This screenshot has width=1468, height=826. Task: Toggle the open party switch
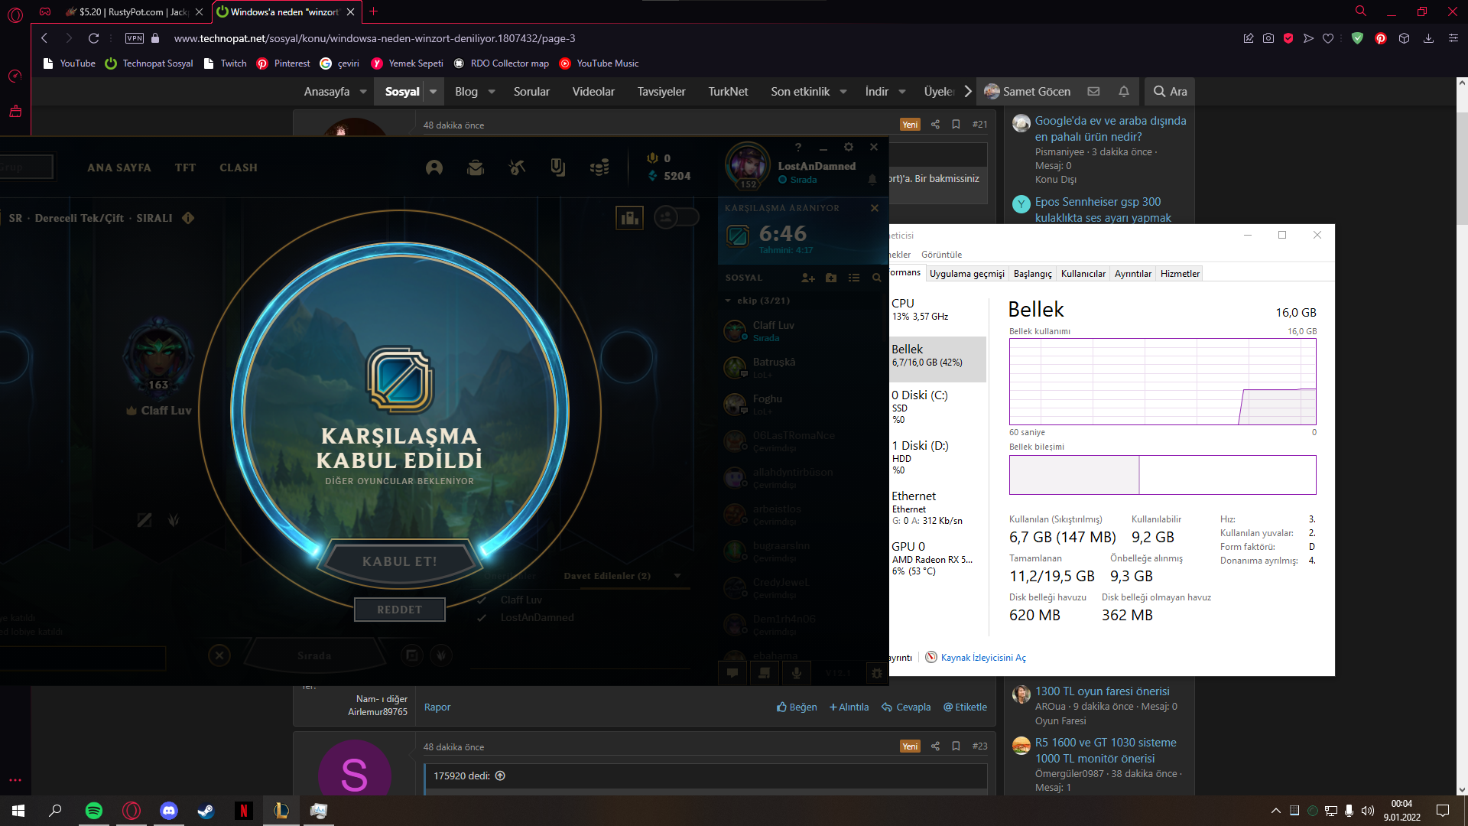pos(677,218)
